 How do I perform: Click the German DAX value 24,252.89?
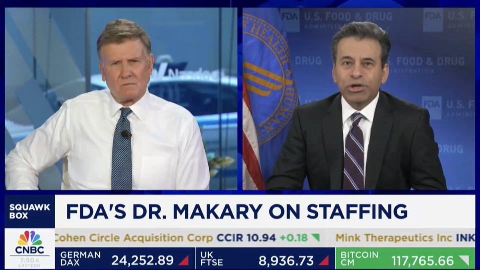pyautogui.click(x=142, y=261)
